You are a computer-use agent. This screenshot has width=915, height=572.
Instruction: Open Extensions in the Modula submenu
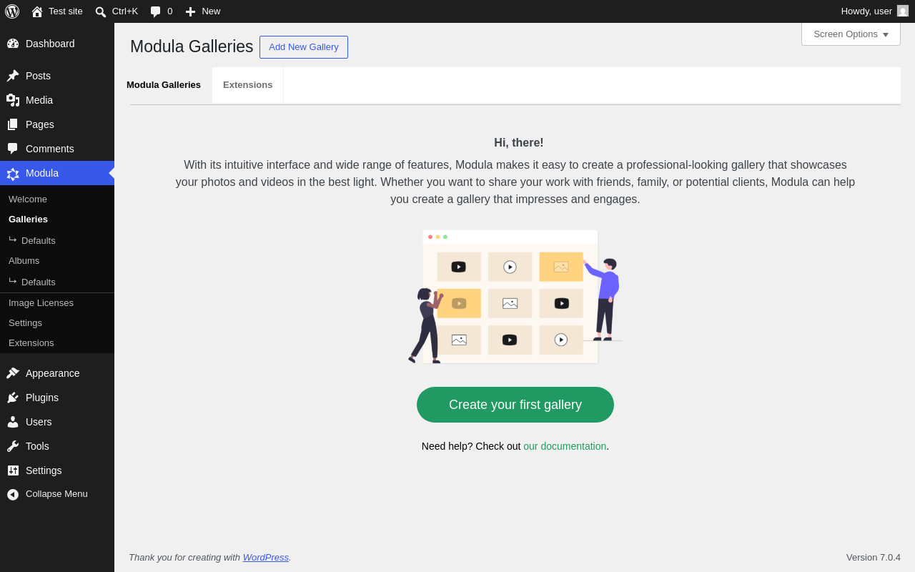(31, 343)
